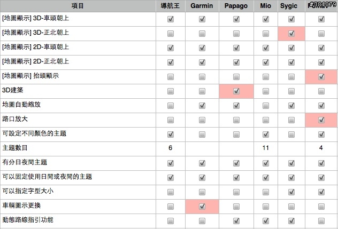Image resolution: width=338 pixels, height=229 pixels.
Task: Uncheck 導航王 checkbox in 3D-車頭朝上 row
Action: coord(170,19)
